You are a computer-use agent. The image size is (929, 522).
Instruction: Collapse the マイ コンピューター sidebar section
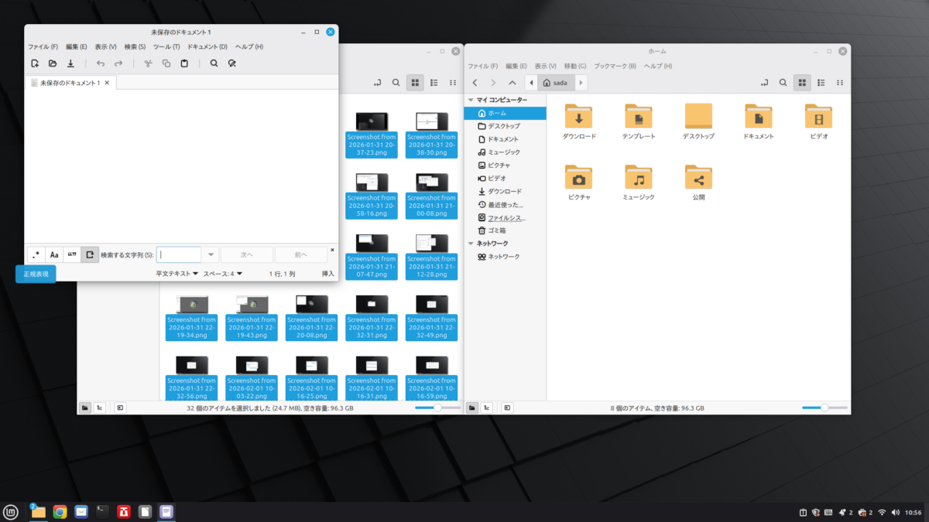click(471, 100)
